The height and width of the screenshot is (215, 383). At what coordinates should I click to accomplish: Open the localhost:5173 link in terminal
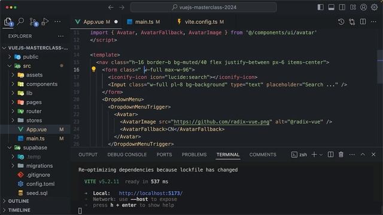[x=151, y=193]
